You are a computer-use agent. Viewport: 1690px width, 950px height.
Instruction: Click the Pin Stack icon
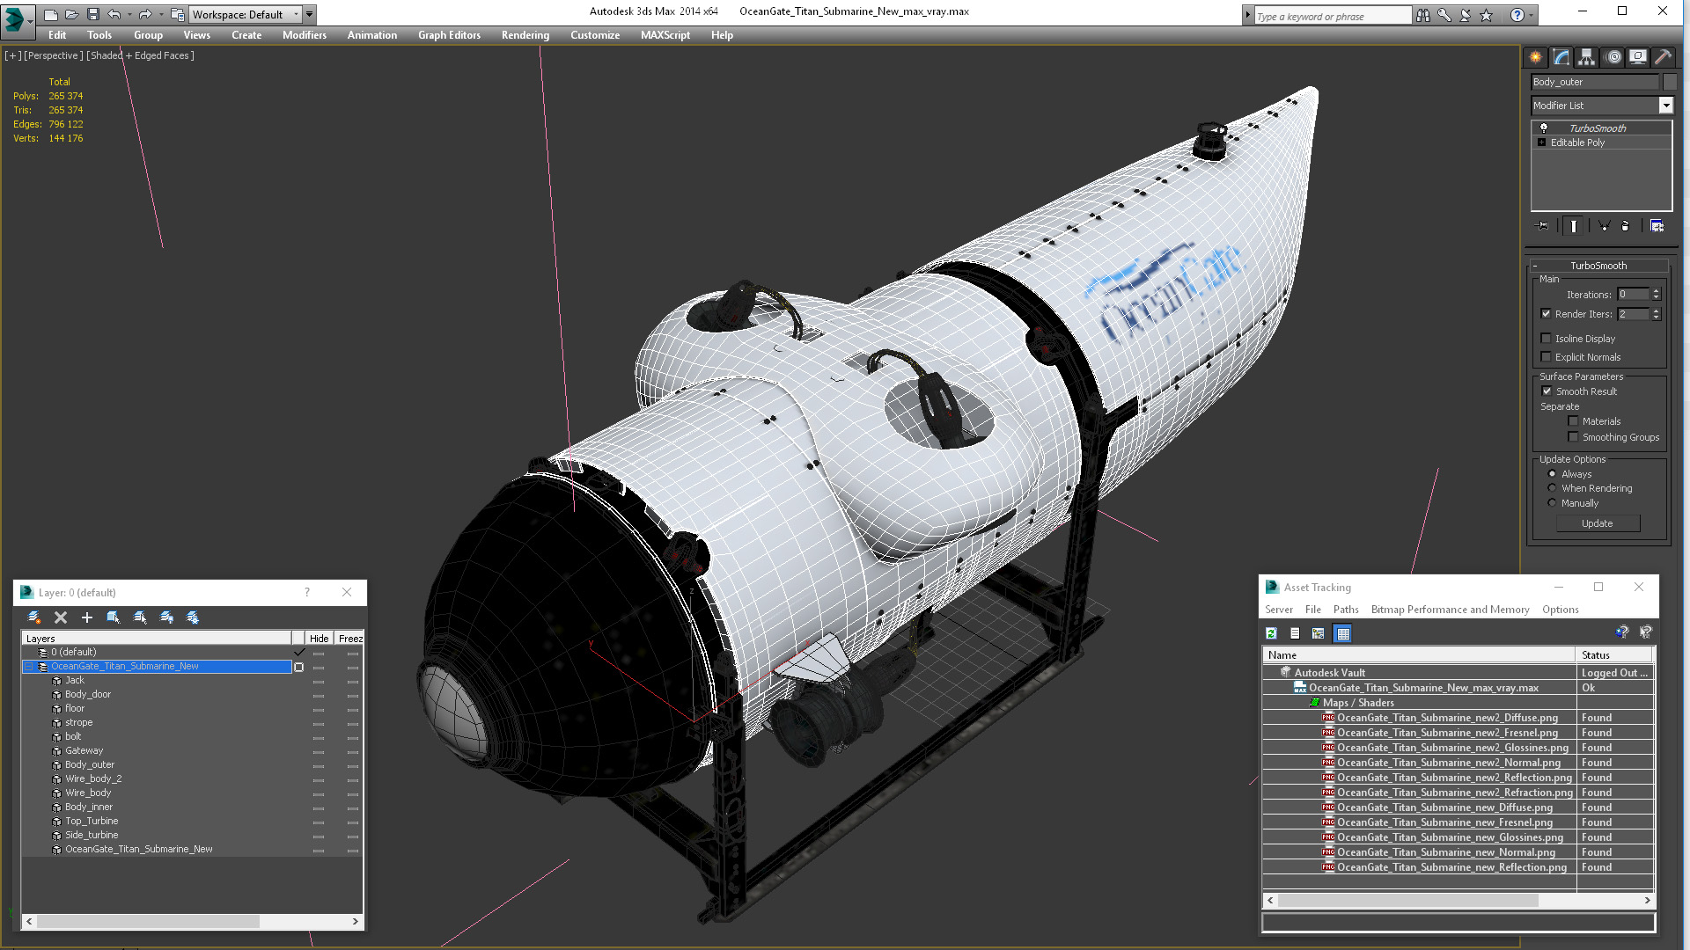[x=1542, y=226]
